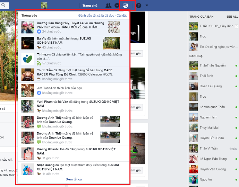Click RSS feed icon beside 57 phút trước
The image size is (239, 187).
pos(39,63)
